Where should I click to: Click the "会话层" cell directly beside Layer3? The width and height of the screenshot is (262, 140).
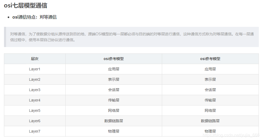point(114,90)
